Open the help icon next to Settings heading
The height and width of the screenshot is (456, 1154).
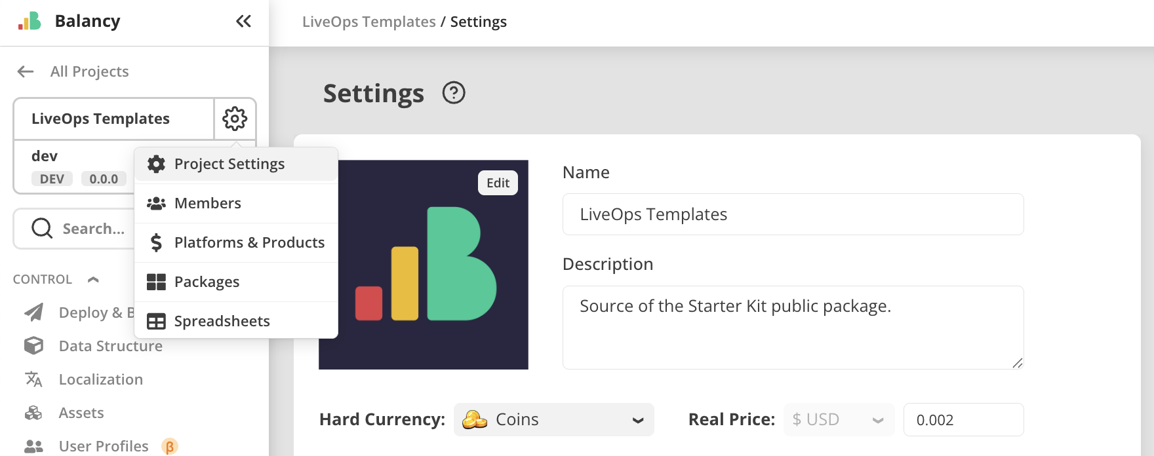(x=454, y=94)
